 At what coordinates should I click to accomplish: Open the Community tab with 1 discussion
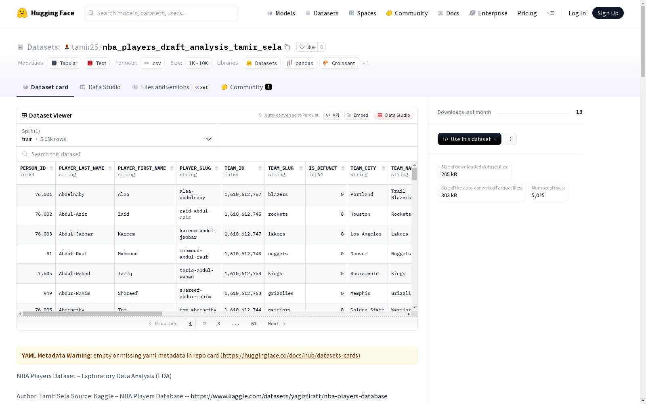246,87
